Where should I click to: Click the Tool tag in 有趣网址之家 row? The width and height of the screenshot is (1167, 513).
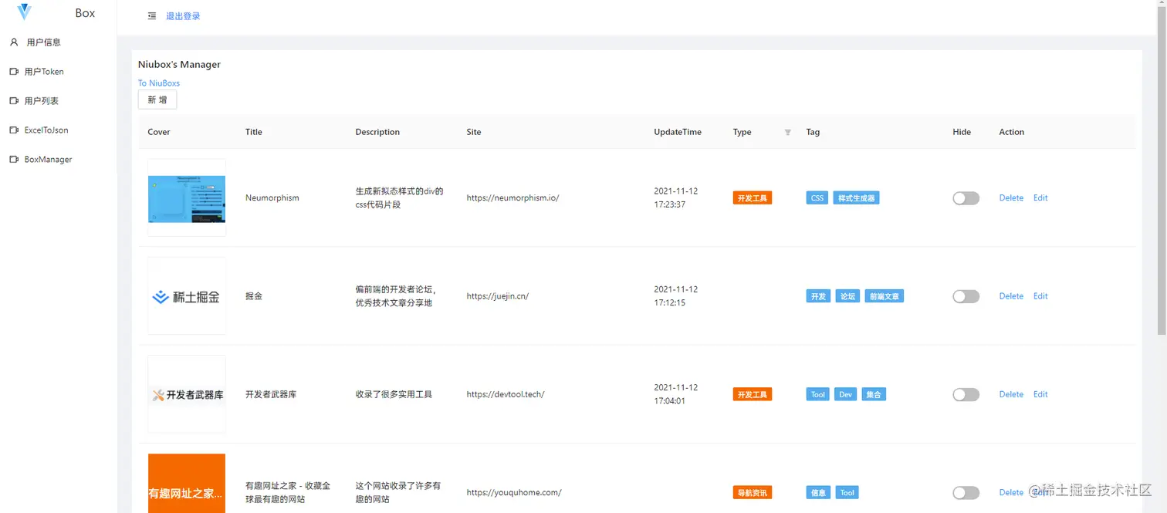[847, 492]
